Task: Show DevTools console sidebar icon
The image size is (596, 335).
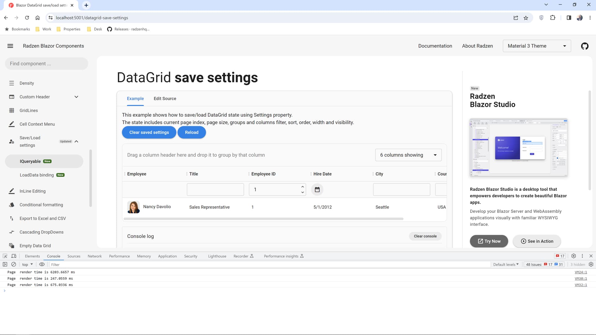Action: 5,264
